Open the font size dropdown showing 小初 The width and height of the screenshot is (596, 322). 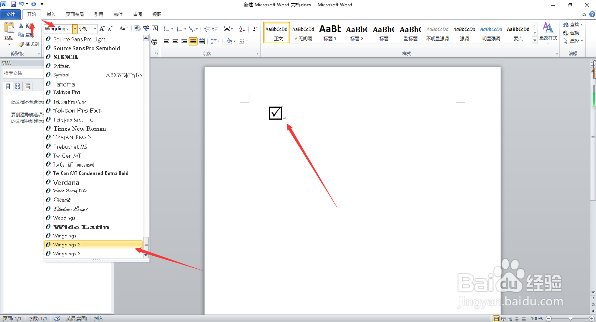[x=95, y=29]
